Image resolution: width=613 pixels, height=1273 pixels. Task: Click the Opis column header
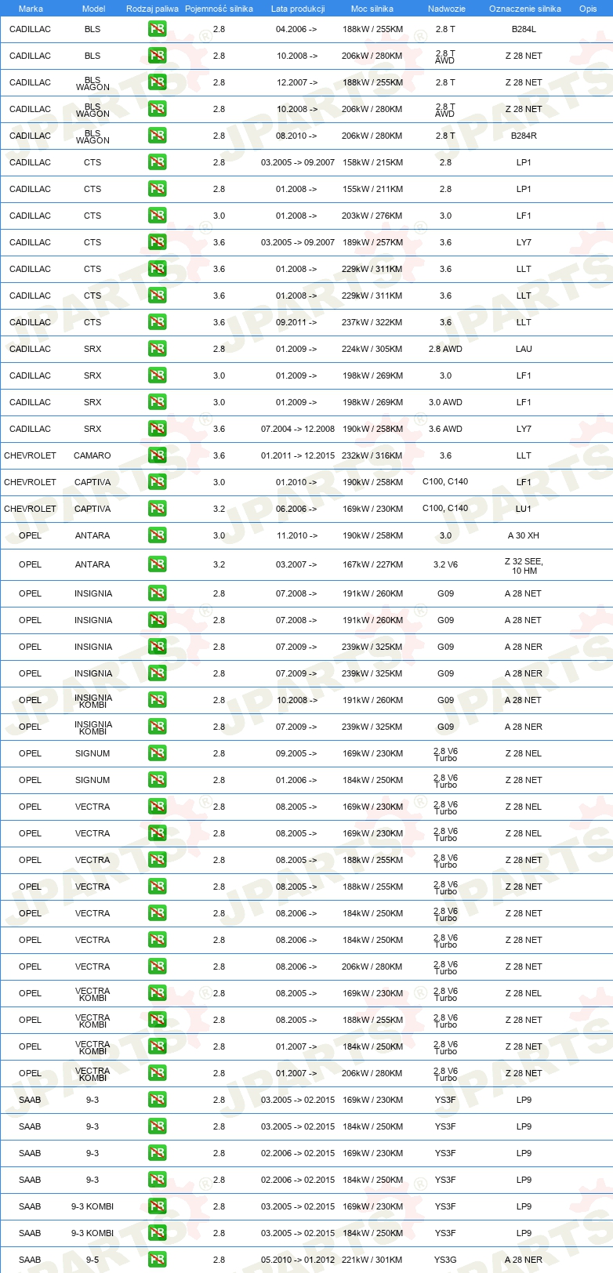click(588, 9)
